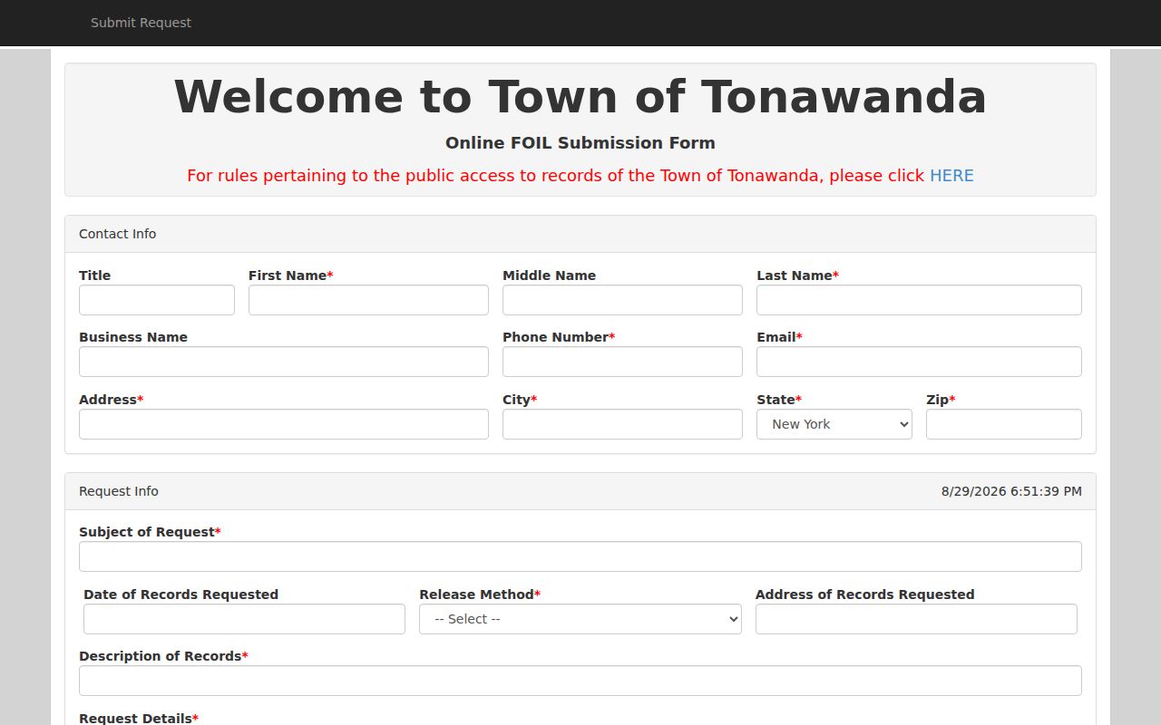1161x725 pixels.
Task: Open the State dropdown showing New York
Action: pyautogui.click(x=834, y=424)
